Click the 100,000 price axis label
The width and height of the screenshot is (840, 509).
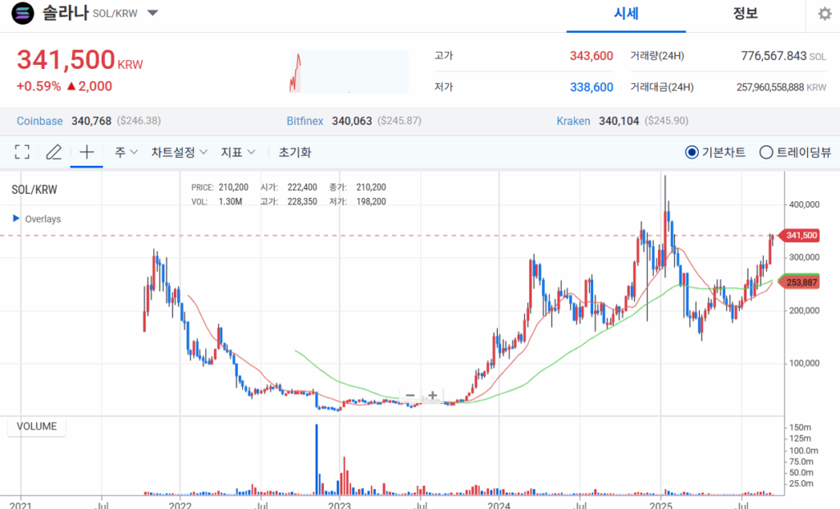pyautogui.click(x=804, y=363)
